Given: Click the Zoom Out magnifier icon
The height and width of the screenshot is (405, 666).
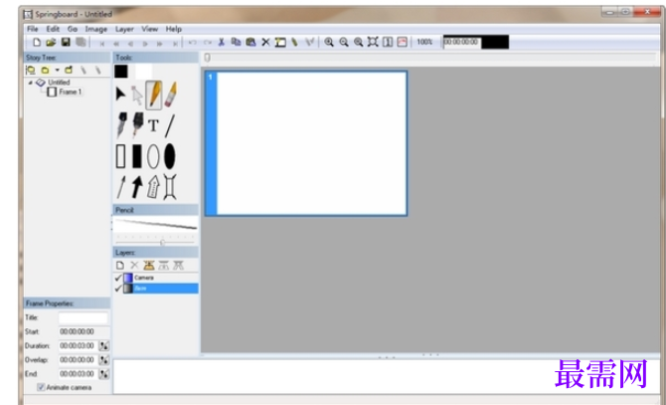Looking at the screenshot, I should 344,42.
